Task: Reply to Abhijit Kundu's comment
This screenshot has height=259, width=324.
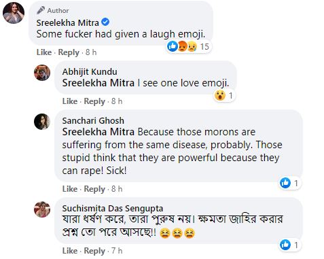Action: [x=94, y=101]
